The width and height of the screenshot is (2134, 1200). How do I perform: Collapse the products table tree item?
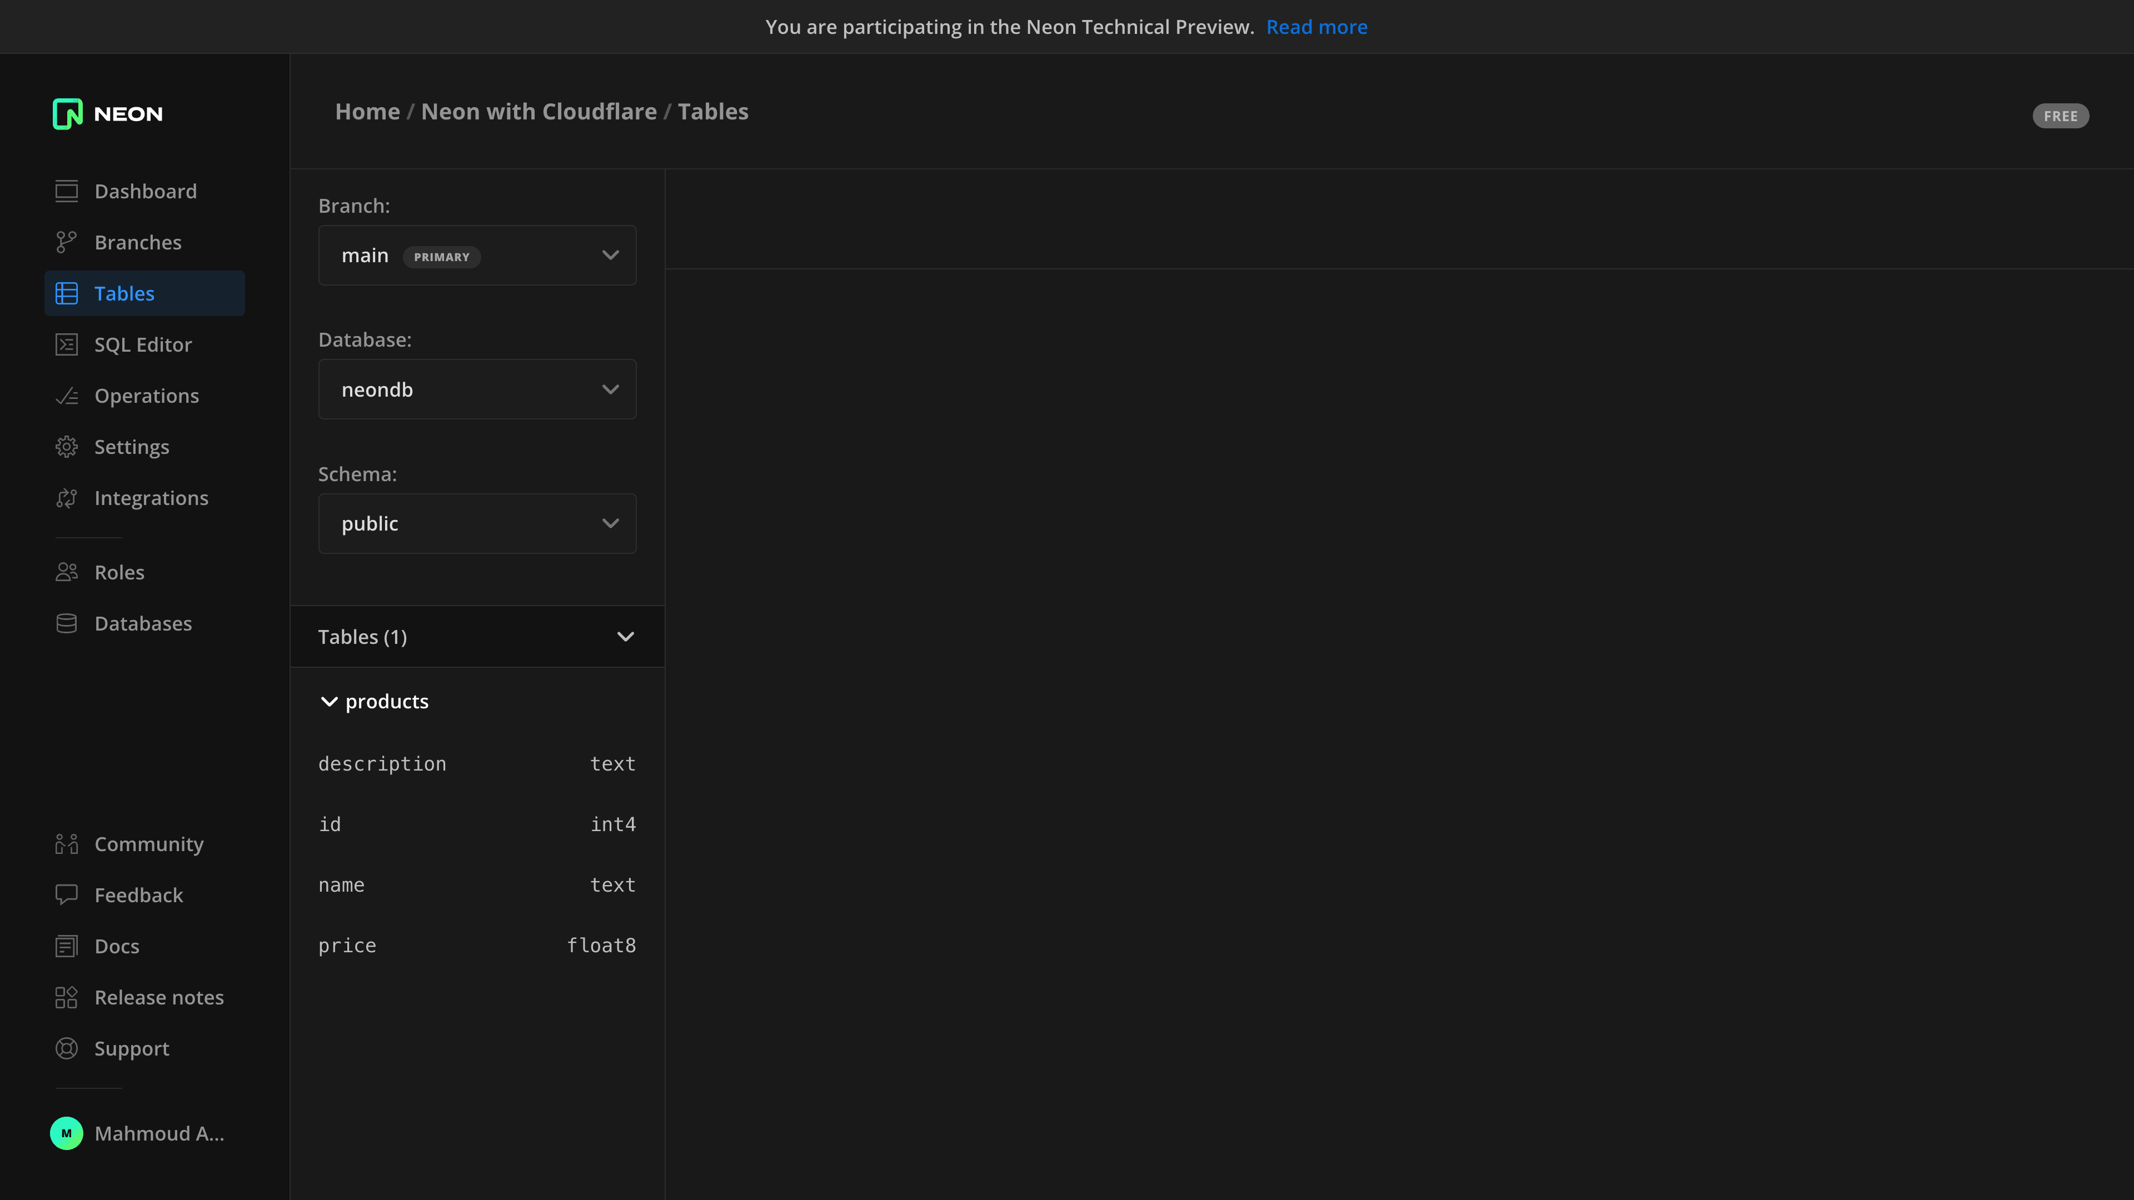(329, 702)
